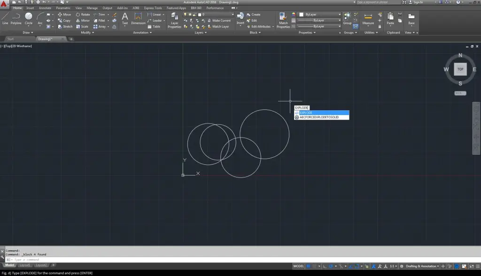Select the Line drawing tool
481x276 pixels.
click(x=5, y=18)
